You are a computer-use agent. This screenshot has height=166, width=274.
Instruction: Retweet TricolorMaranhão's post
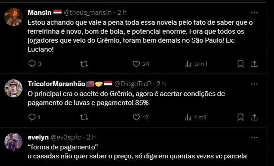pos(84,117)
